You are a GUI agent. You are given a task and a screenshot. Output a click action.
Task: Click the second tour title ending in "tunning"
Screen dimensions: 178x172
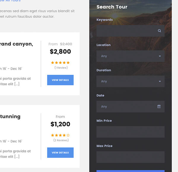(10, 117)
